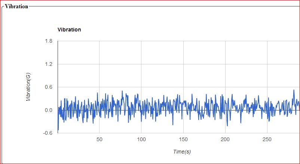Click the Time(s) horizontal axis title
The height and width of the screenshot is (164, 300).
click(182, 151)
